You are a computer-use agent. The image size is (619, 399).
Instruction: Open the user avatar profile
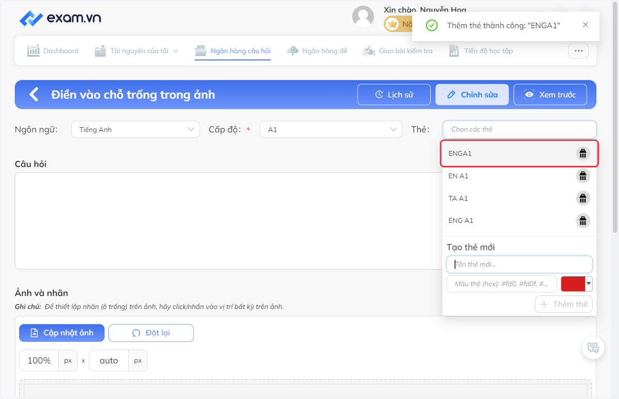363,16
